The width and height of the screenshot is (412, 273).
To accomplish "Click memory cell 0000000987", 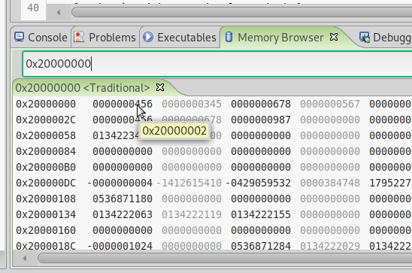I will click(x=261, y=120).
